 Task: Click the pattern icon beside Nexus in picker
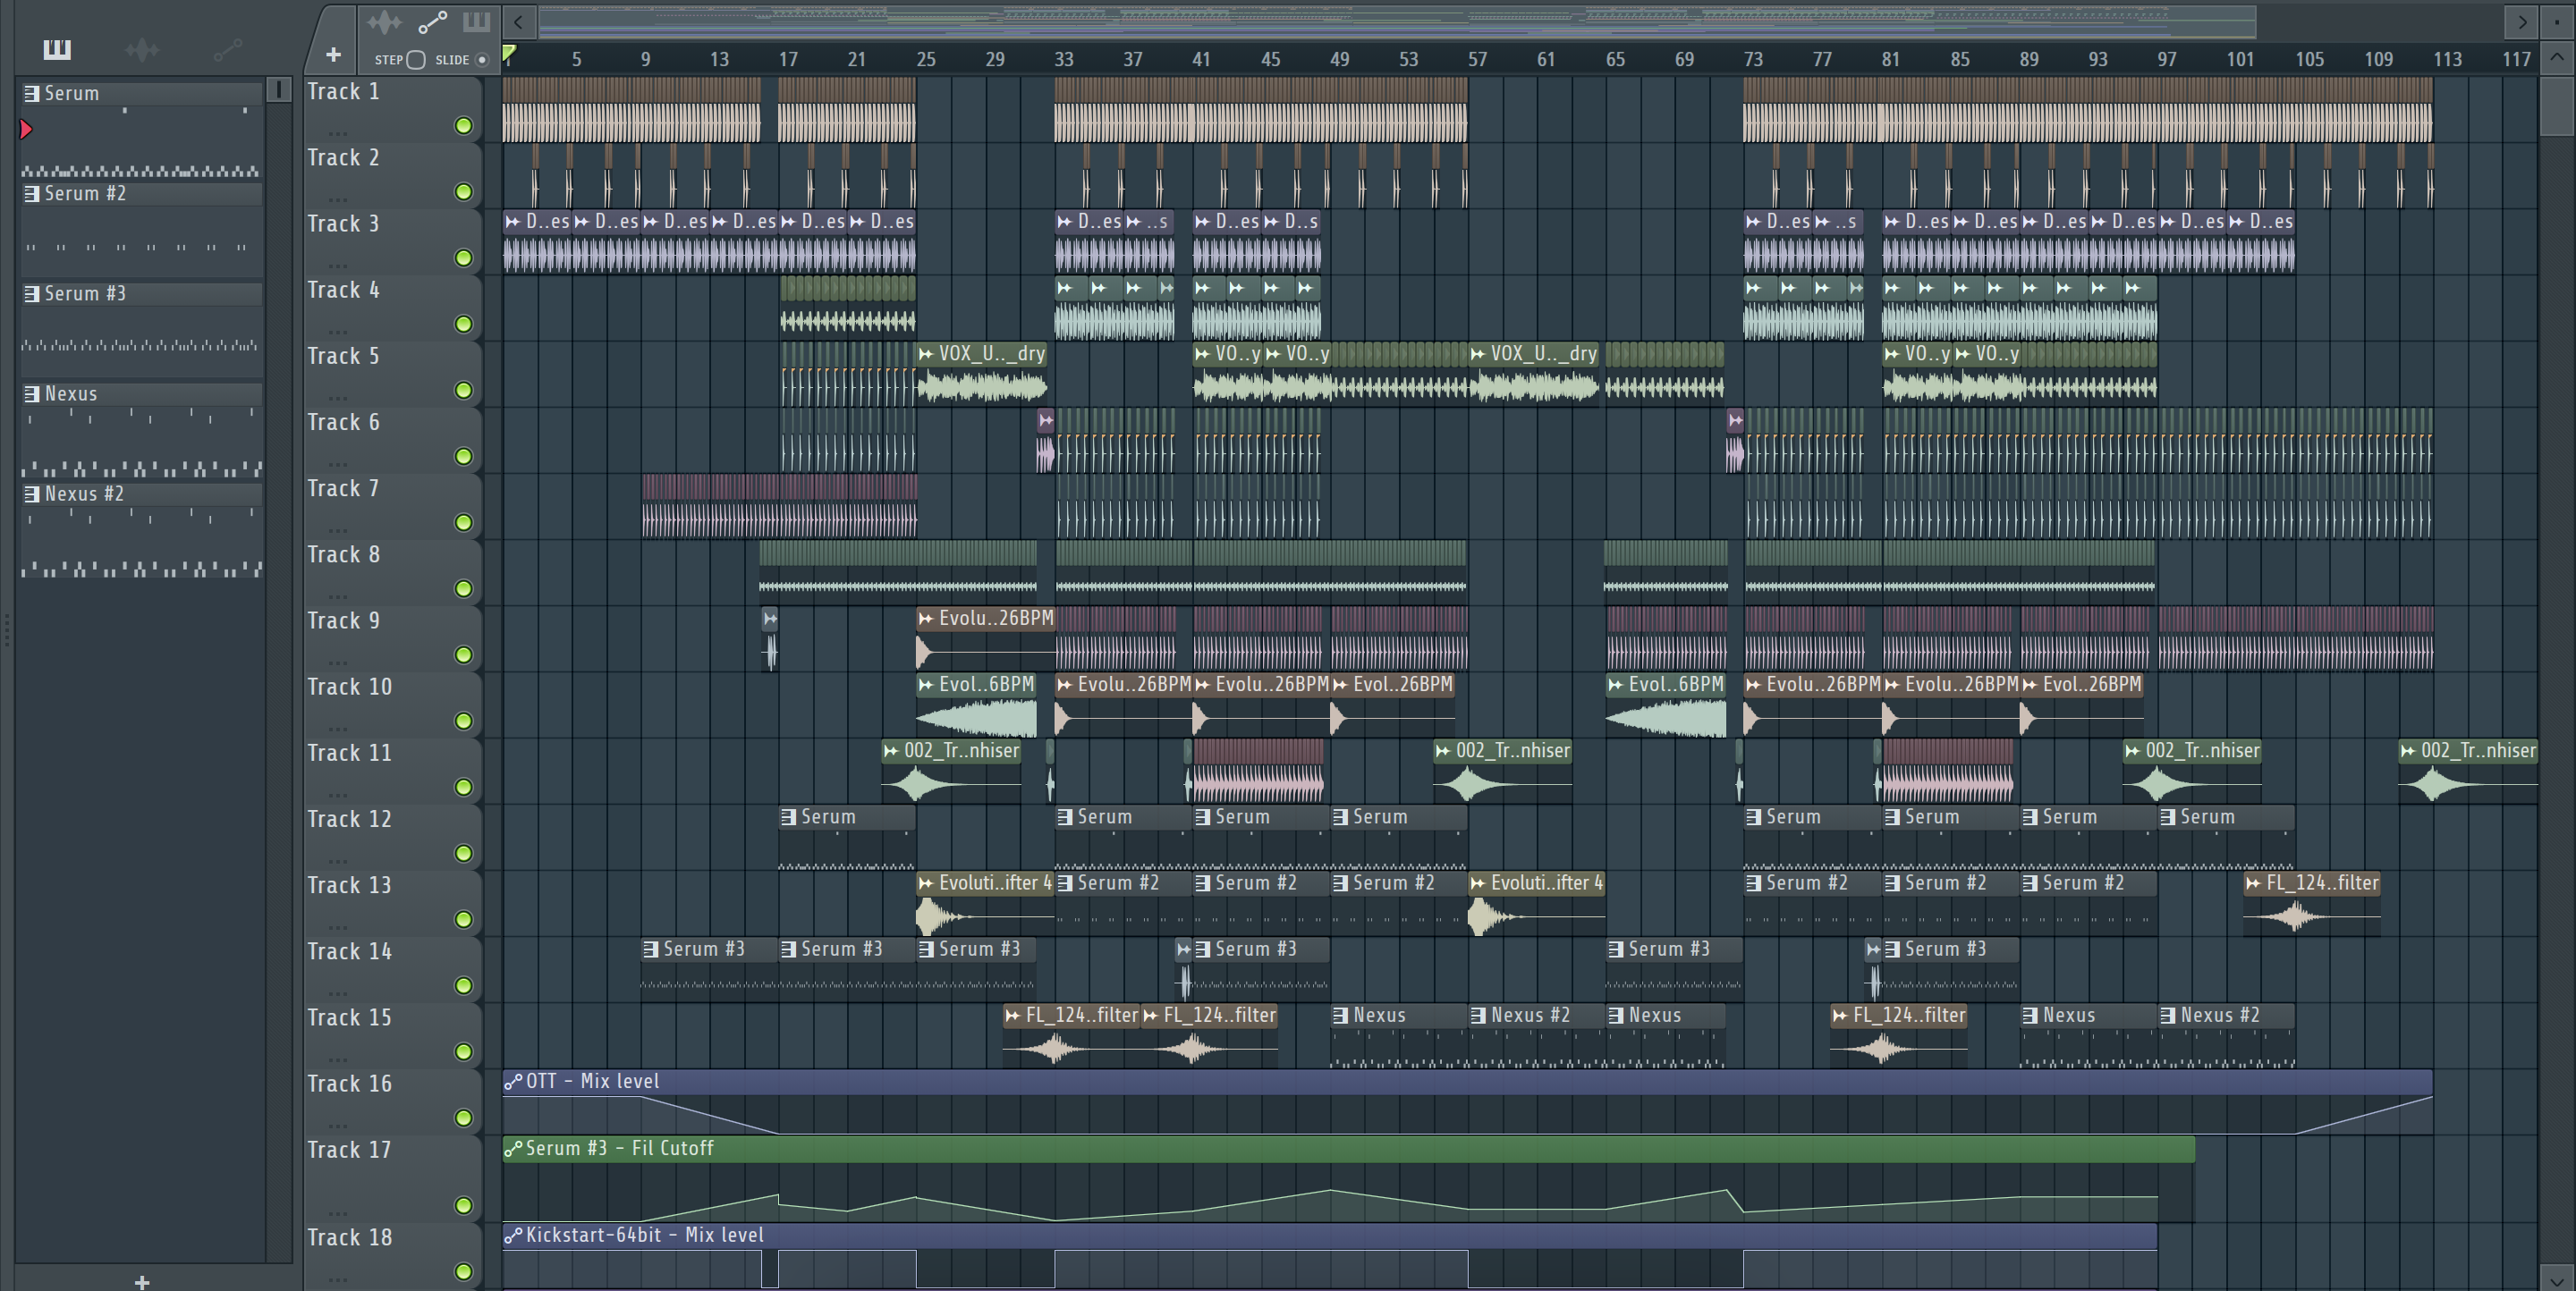pyautogui.click(x=32, y=392)
